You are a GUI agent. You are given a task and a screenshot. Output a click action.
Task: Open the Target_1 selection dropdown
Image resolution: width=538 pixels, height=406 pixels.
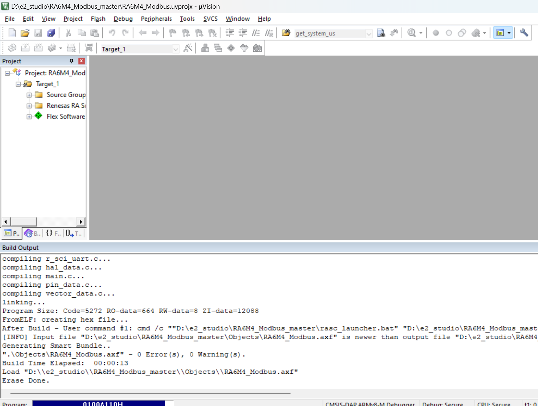tap(176, 49)
